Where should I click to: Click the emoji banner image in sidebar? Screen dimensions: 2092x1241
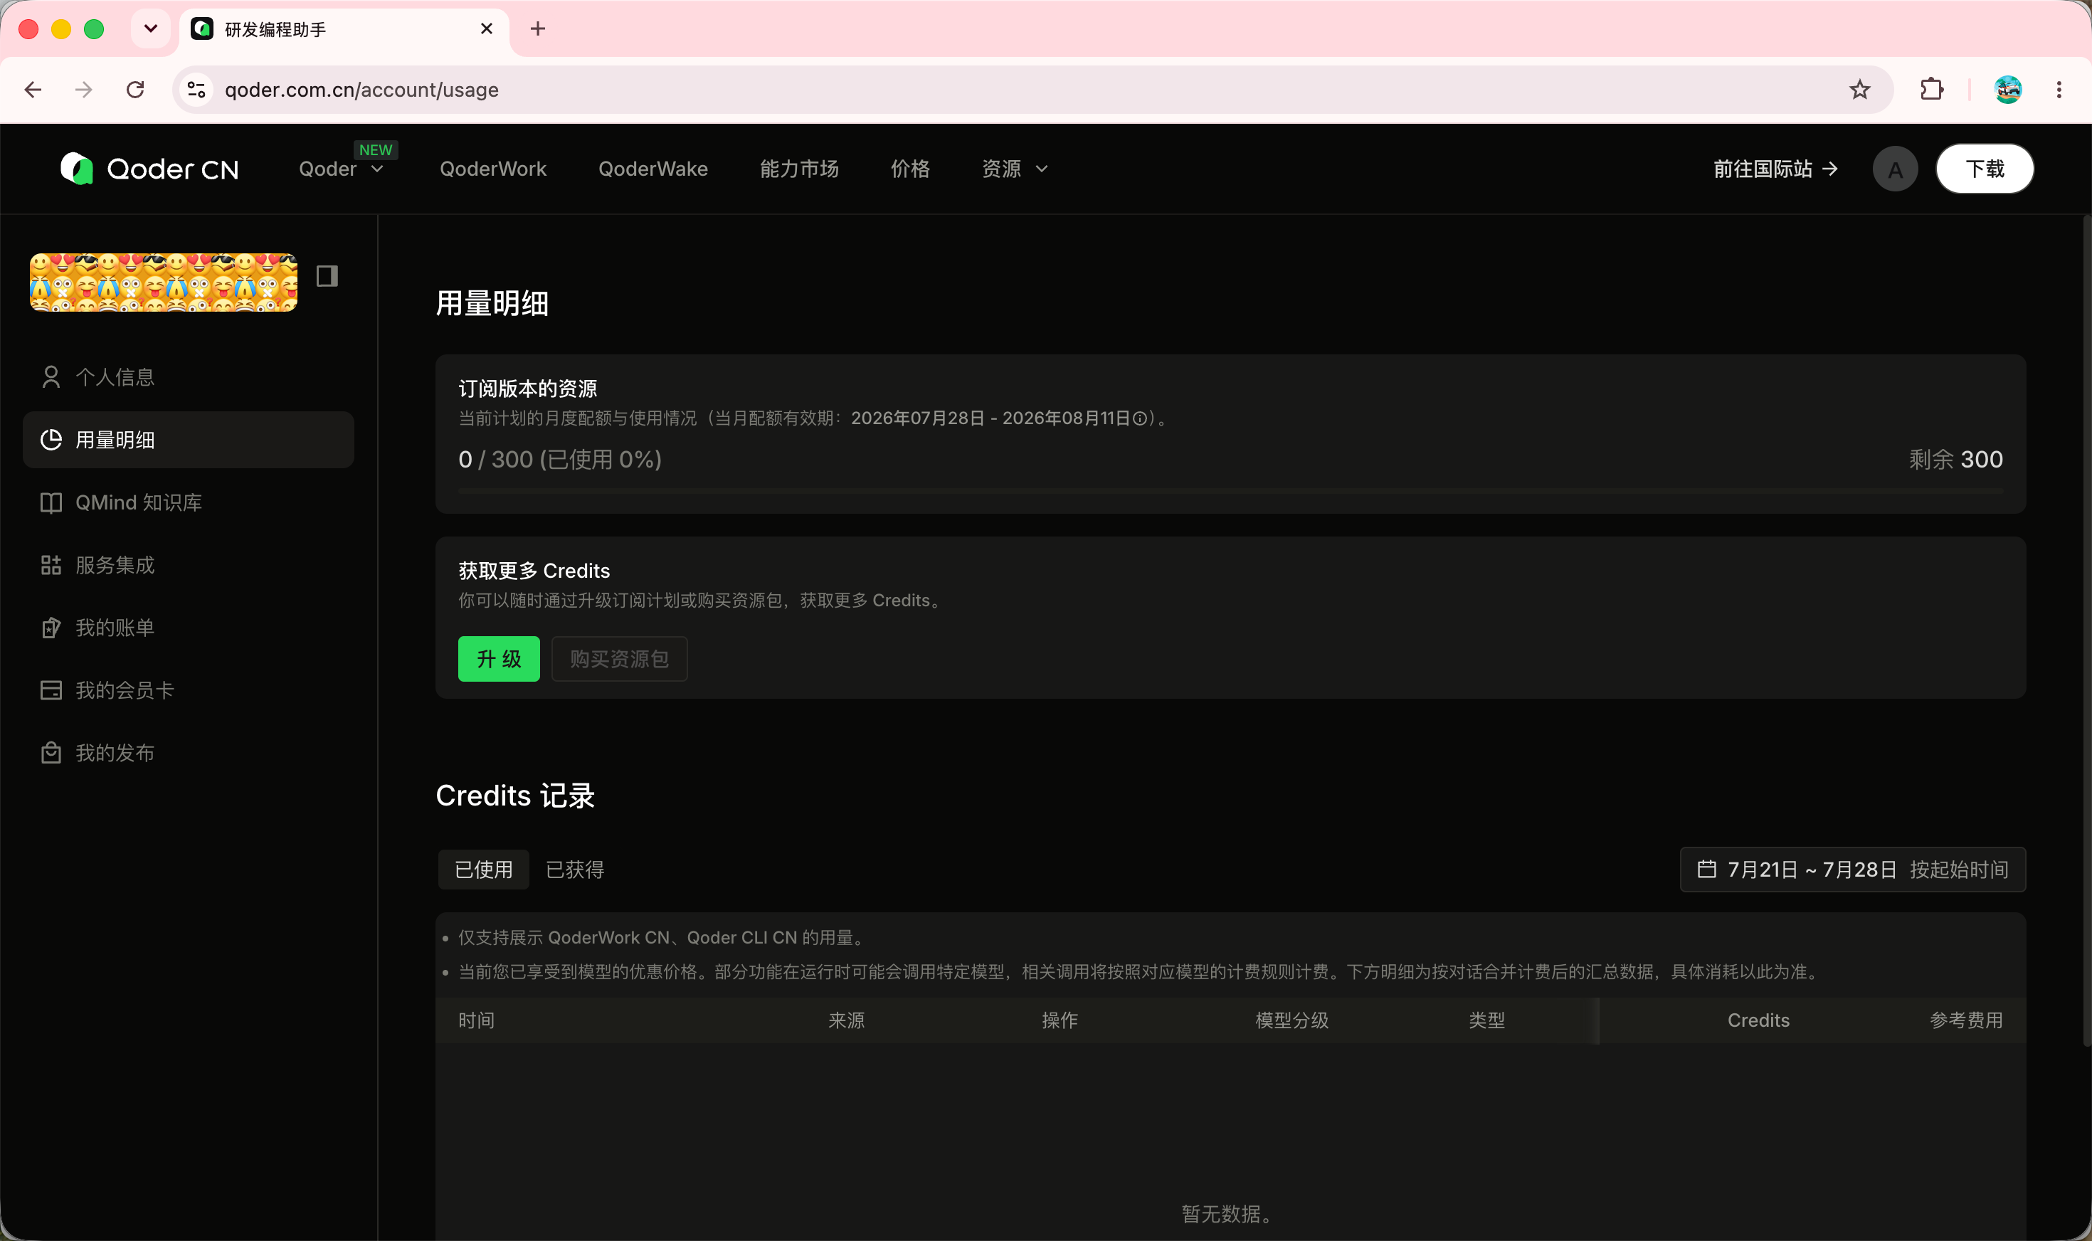164,282
